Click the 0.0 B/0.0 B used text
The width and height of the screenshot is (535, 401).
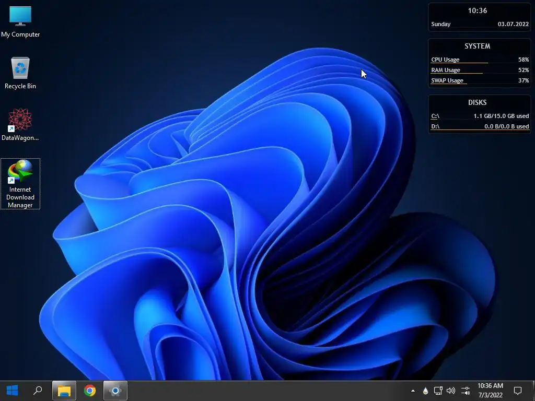tap(507, 126)
